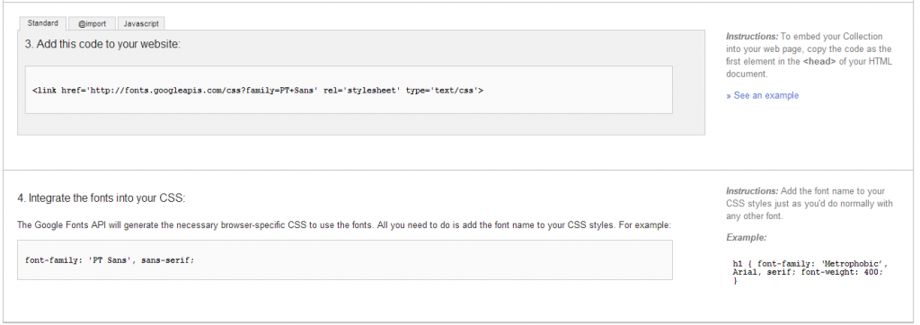Click the 'Add this code to your website' heading
Image resolution: width=920 pixels, height=325 pixels.
102,44
